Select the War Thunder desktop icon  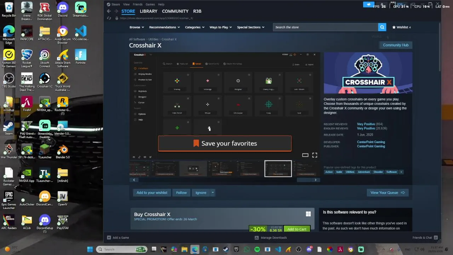tap(9, 151)
